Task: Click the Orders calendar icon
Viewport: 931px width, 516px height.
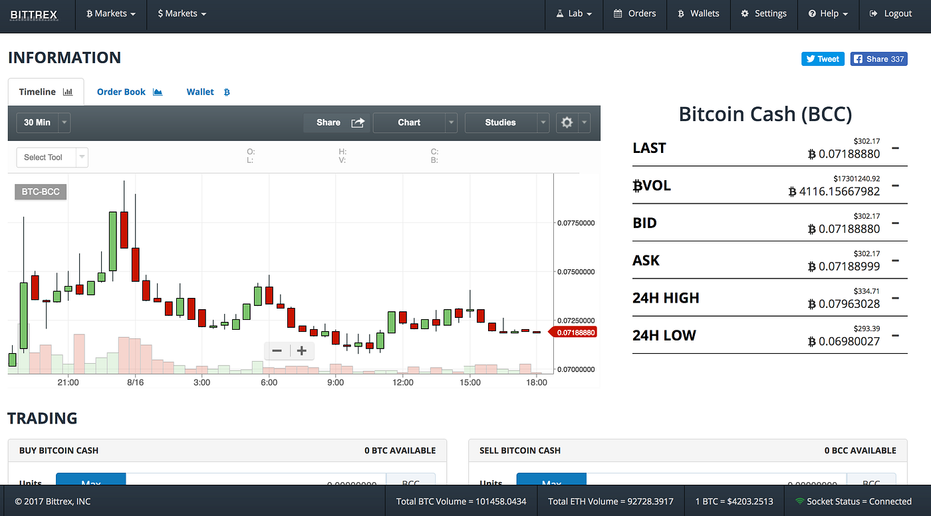Action: click(618, 14)
